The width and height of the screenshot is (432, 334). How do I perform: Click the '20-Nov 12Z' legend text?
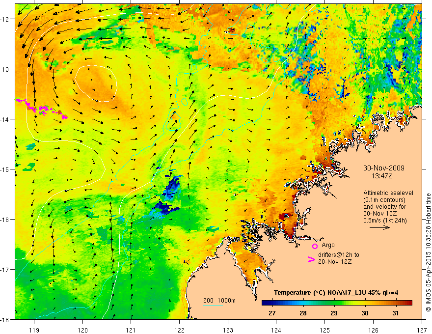pos(335,262)
